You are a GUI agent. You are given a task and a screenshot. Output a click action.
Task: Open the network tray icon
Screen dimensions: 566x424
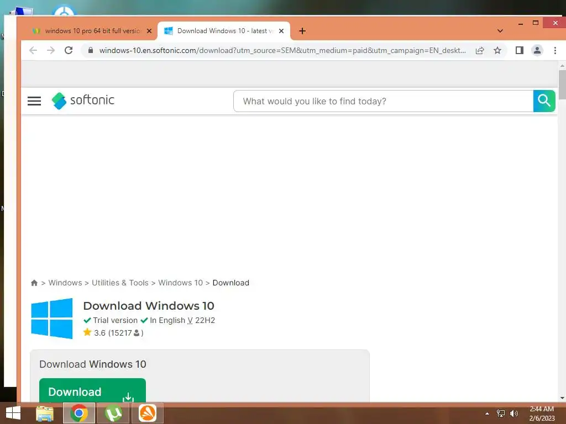click(501, 414)
